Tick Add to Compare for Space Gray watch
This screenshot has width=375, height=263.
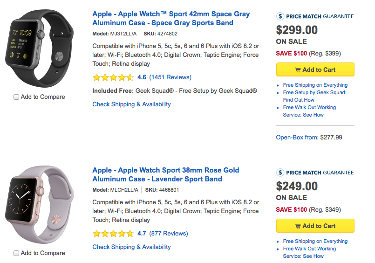click(x=17, y=97)
